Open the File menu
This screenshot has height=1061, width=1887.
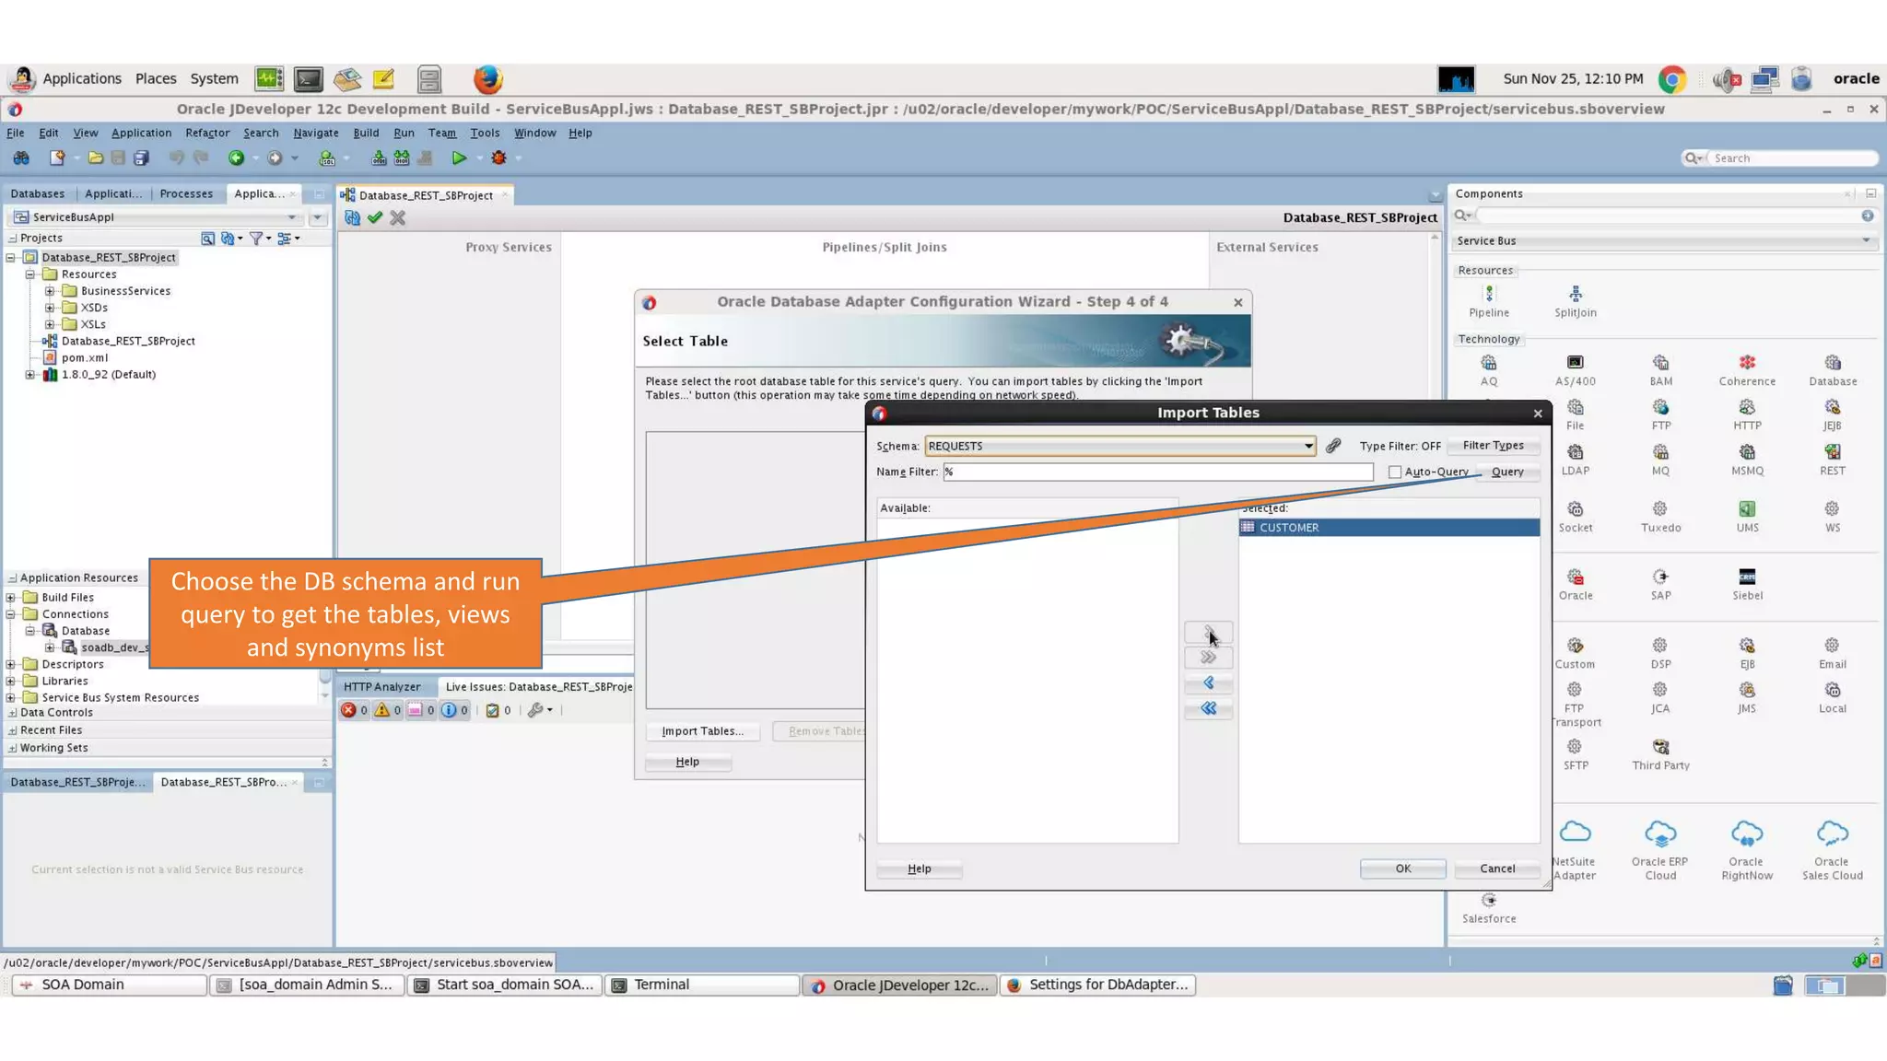click(16, 133)
